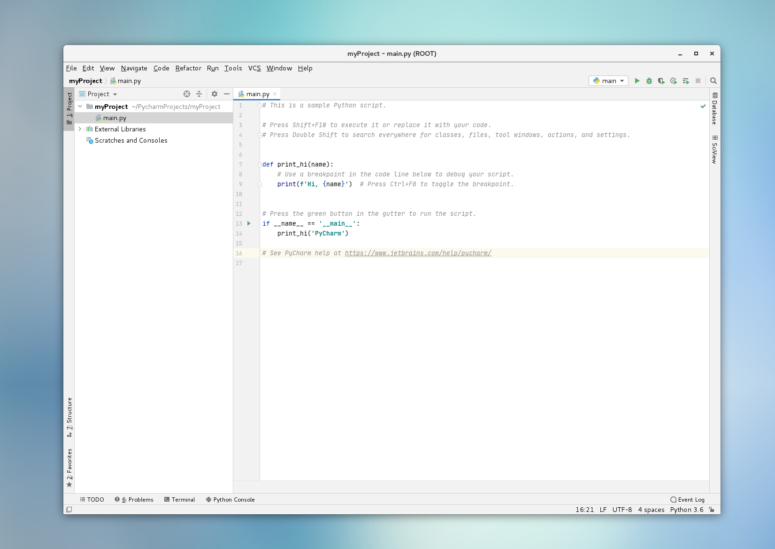Open Project panel settings gear
This screenshot has width=775, height=549.
click(x=214, y=94)
